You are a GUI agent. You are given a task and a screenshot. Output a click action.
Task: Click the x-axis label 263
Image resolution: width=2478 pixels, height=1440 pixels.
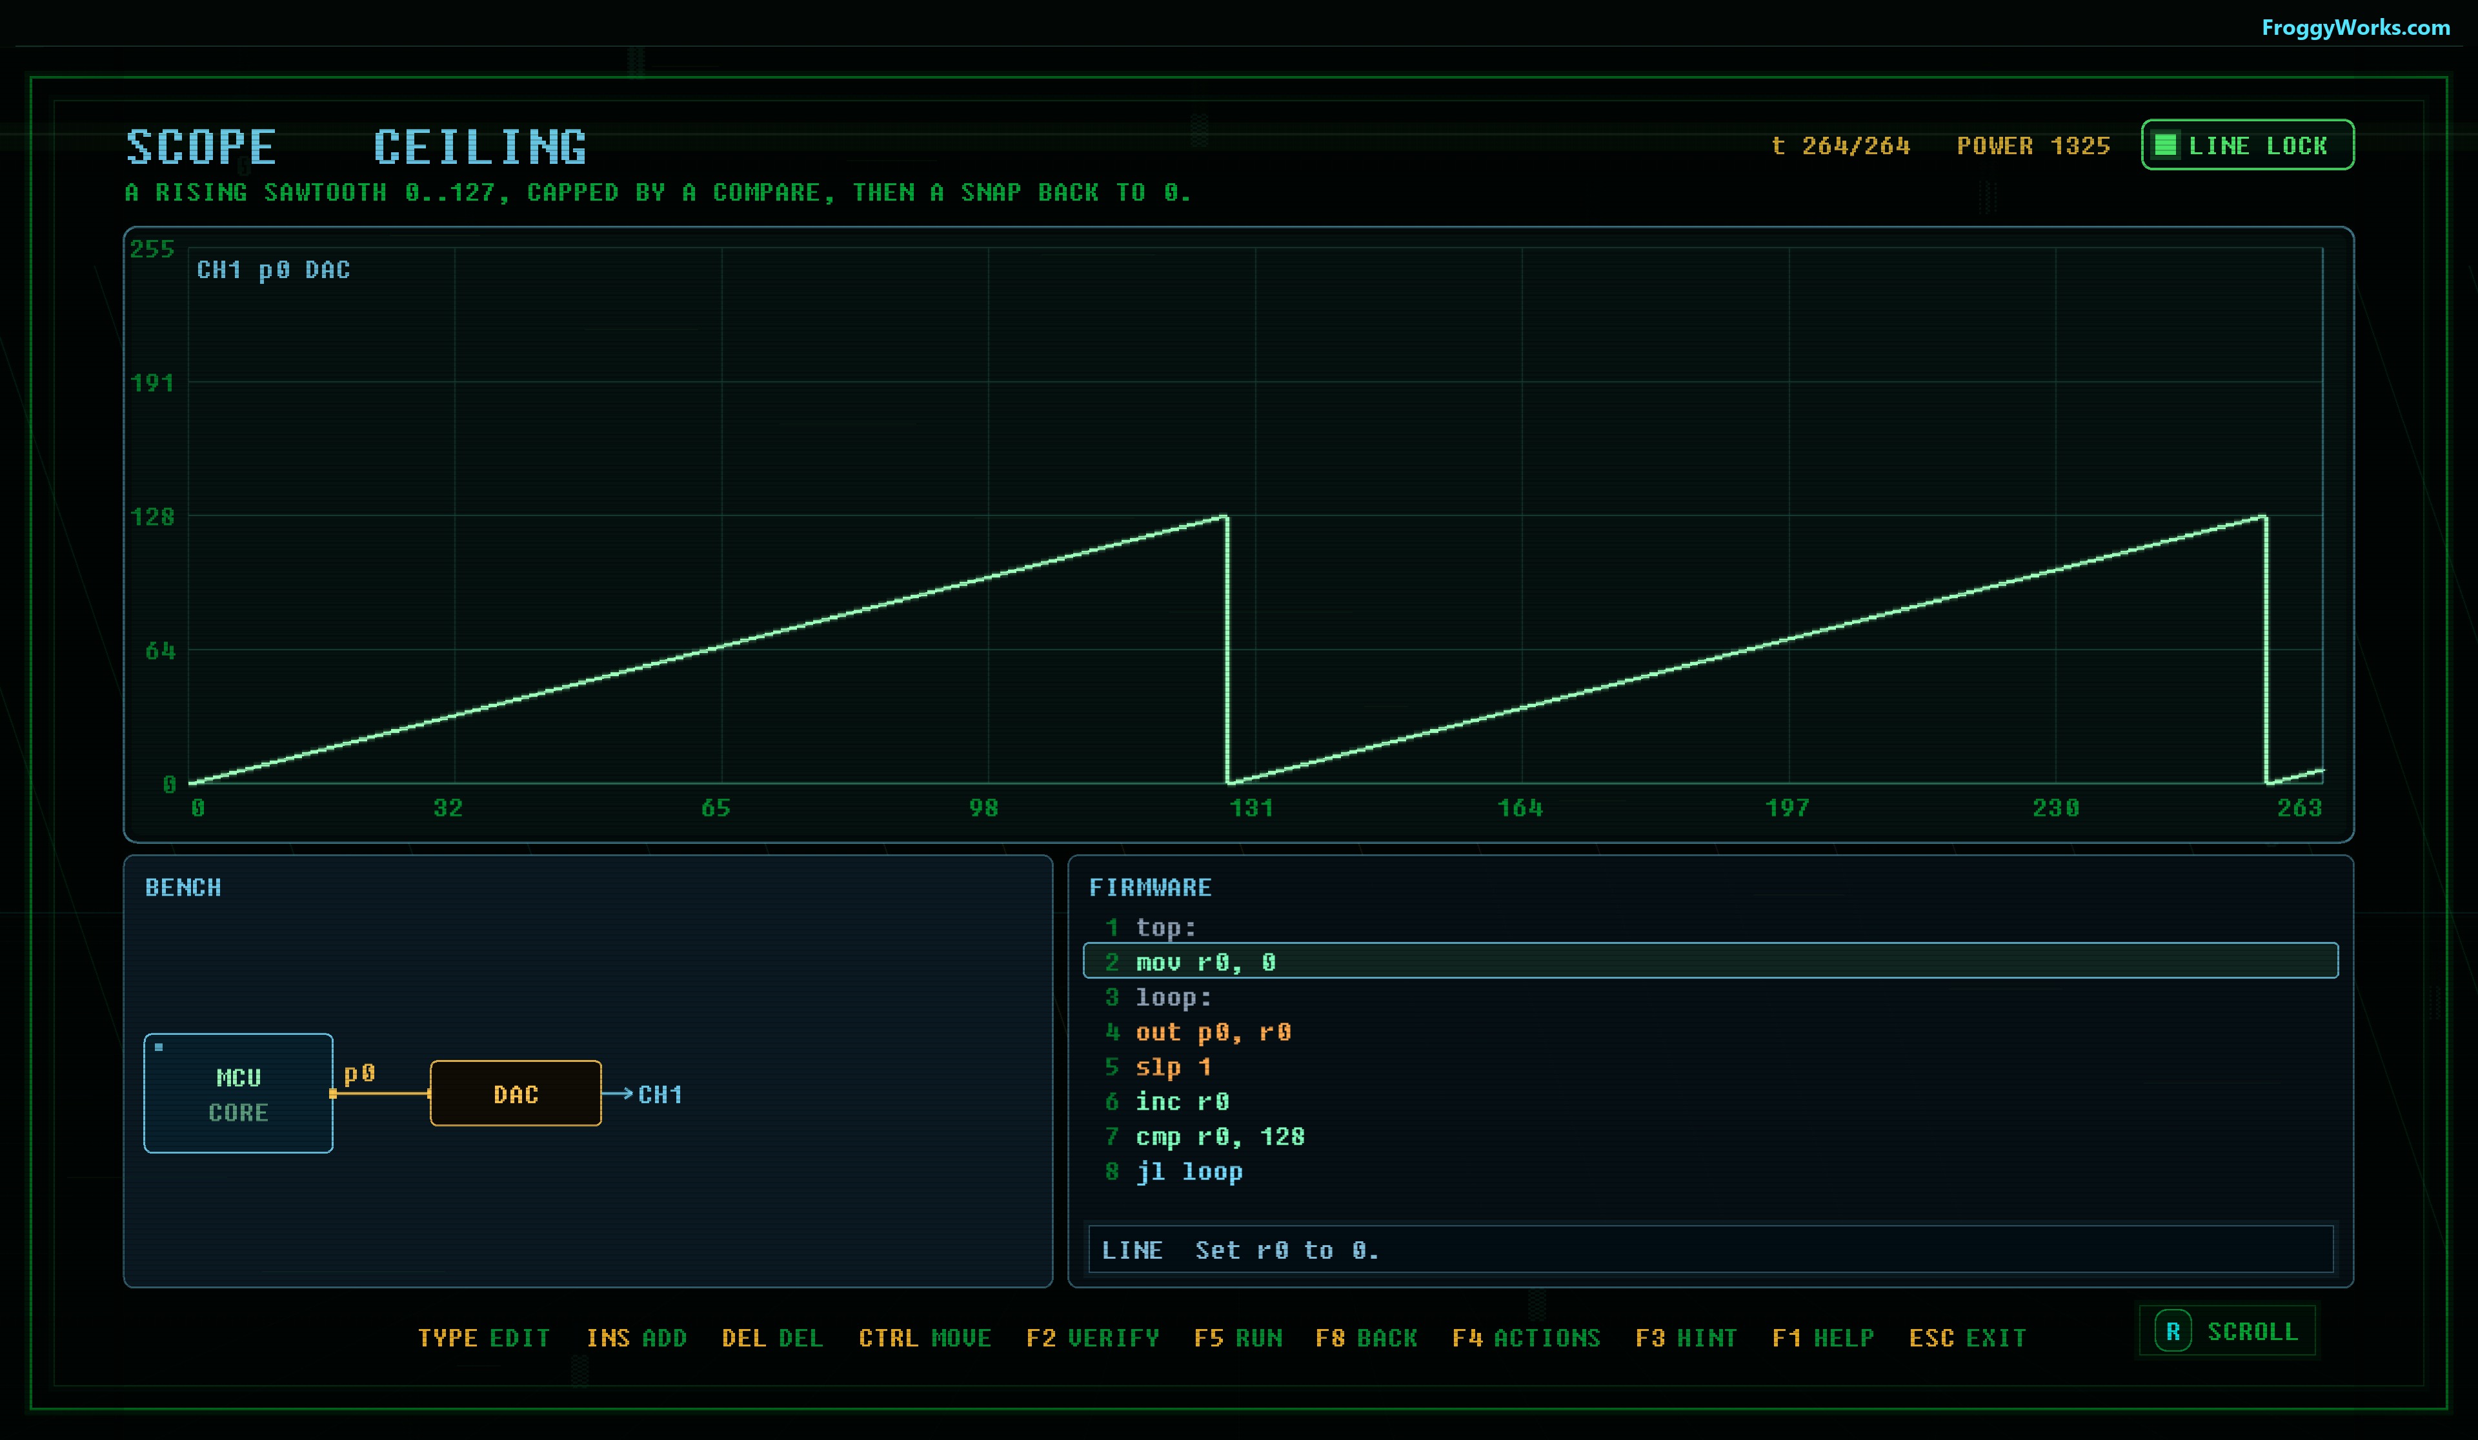click(x=2299, y=808)
